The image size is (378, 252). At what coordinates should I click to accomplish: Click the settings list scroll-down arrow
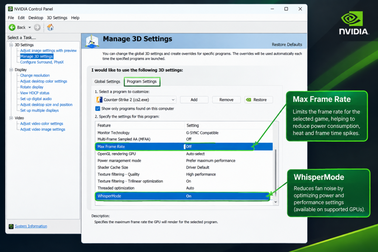click(x=275, y=202)
